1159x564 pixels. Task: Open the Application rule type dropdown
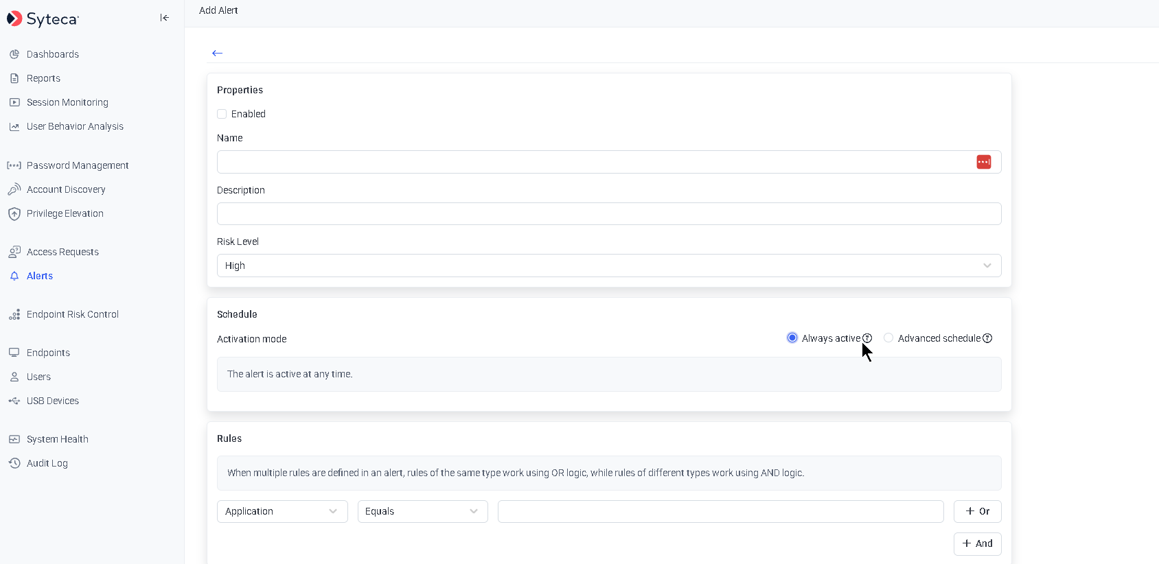(x=282, y=511)
